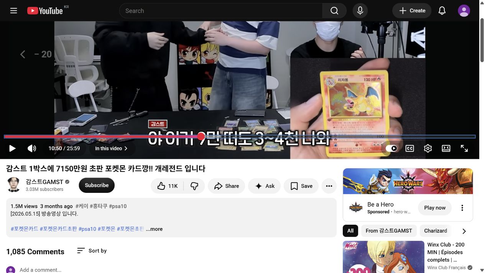Viewport: 485px width, 273px height.
Task: Click the previous arrow overlay in player
Action: click(x=23, y=54)
